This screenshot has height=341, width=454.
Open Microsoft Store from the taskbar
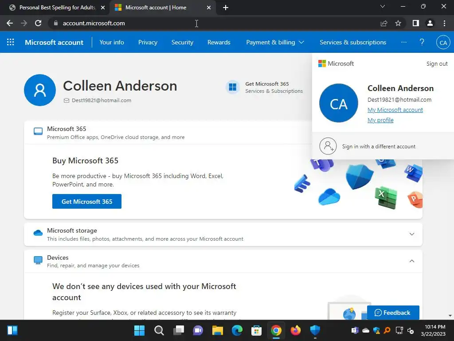(257, 330)
